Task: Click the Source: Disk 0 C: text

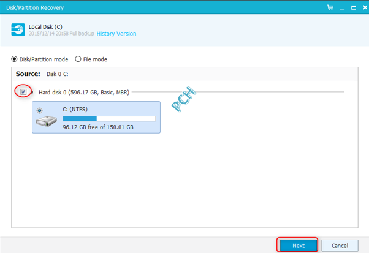Action: tap(42, 74)
